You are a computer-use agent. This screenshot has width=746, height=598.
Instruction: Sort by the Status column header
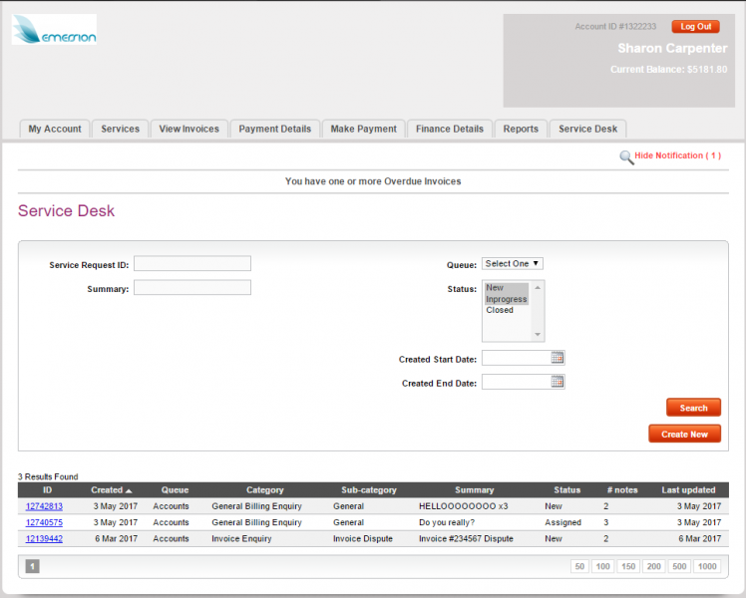[x=567, y=490]
